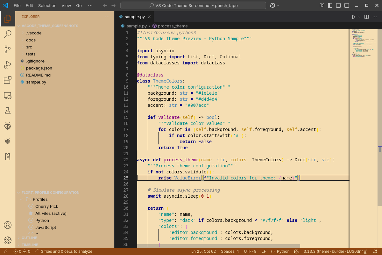Open the menu bar overflow ellipsis
This screenshot has height=255, width=382.
[x=90, y=5]
